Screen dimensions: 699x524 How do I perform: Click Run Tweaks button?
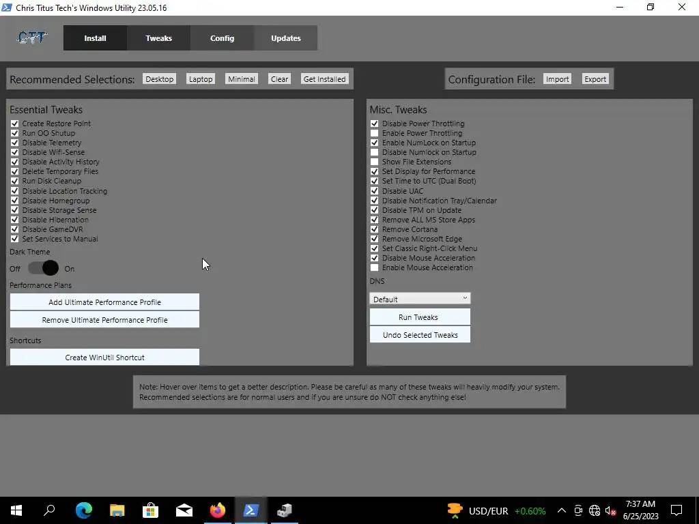click(420, 317)
